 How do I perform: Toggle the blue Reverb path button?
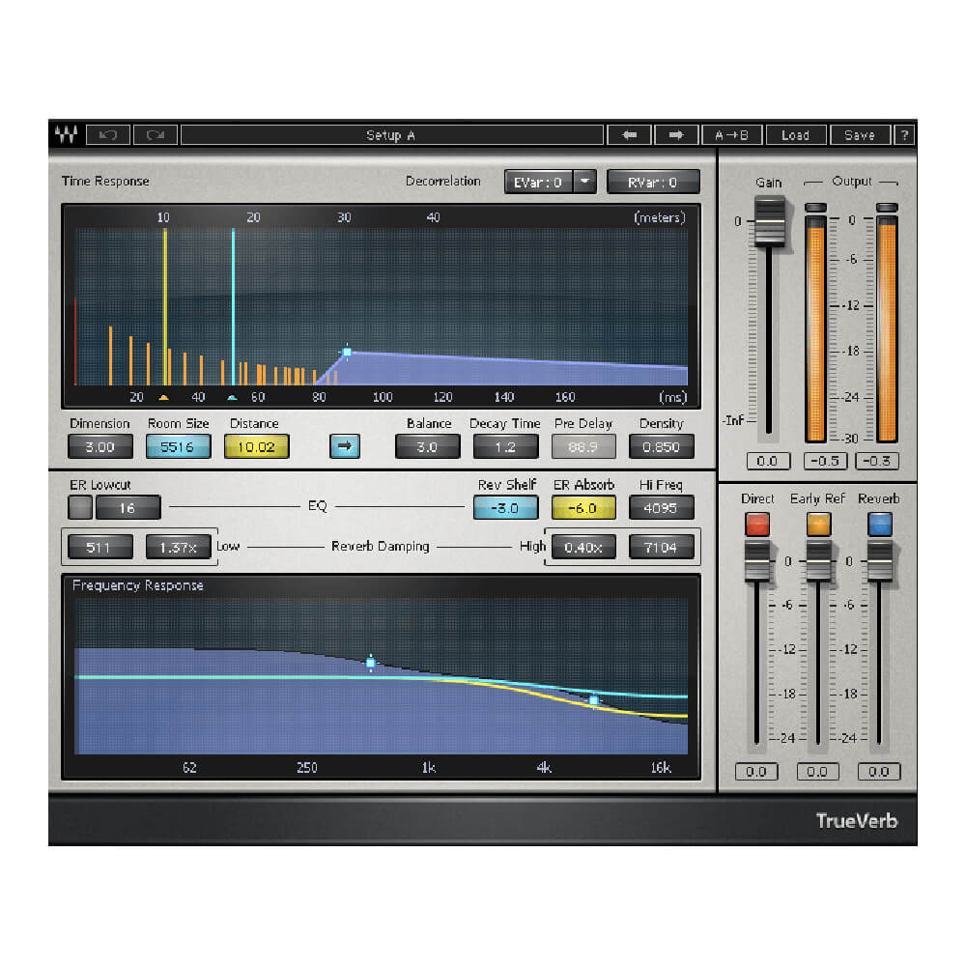pos(880,525)
